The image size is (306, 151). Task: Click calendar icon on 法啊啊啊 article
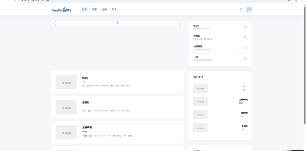point(90,136)
